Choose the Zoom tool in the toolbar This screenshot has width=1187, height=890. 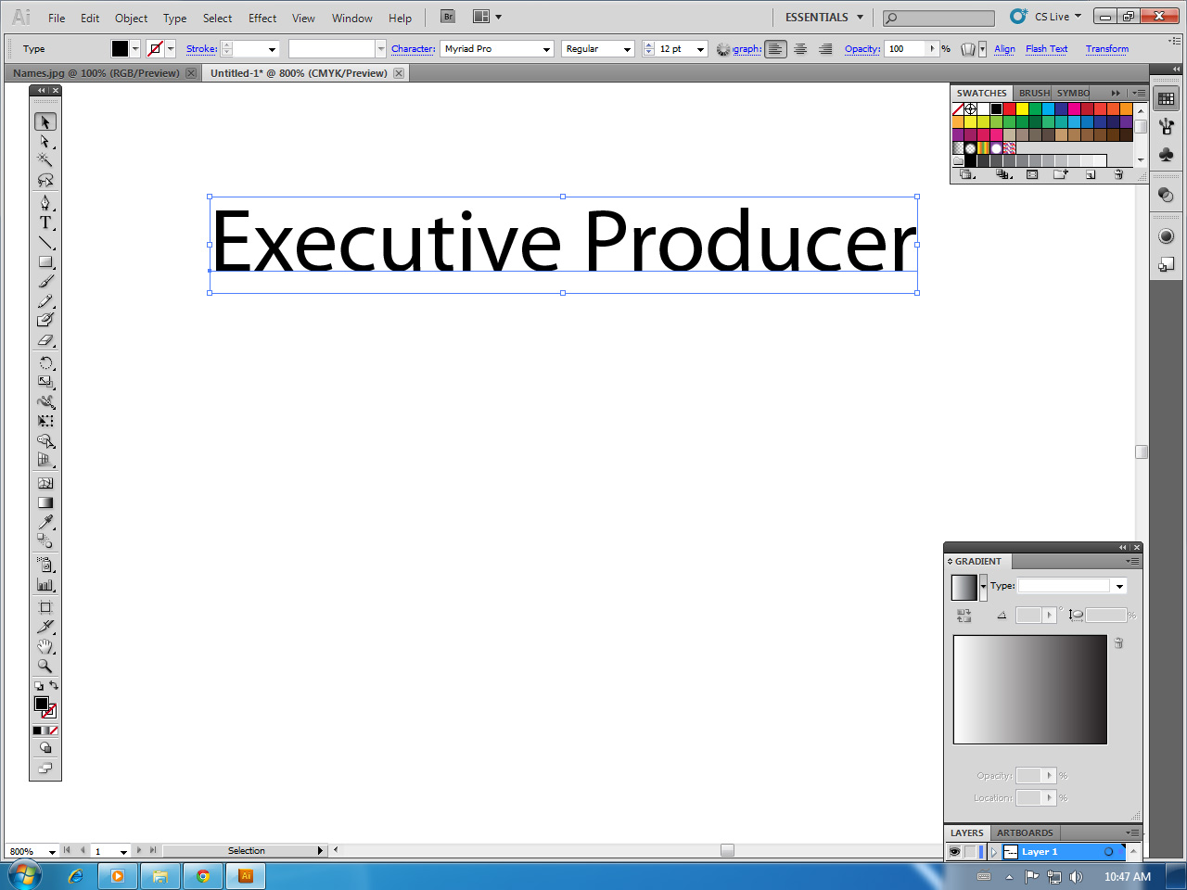click(43, 666)
